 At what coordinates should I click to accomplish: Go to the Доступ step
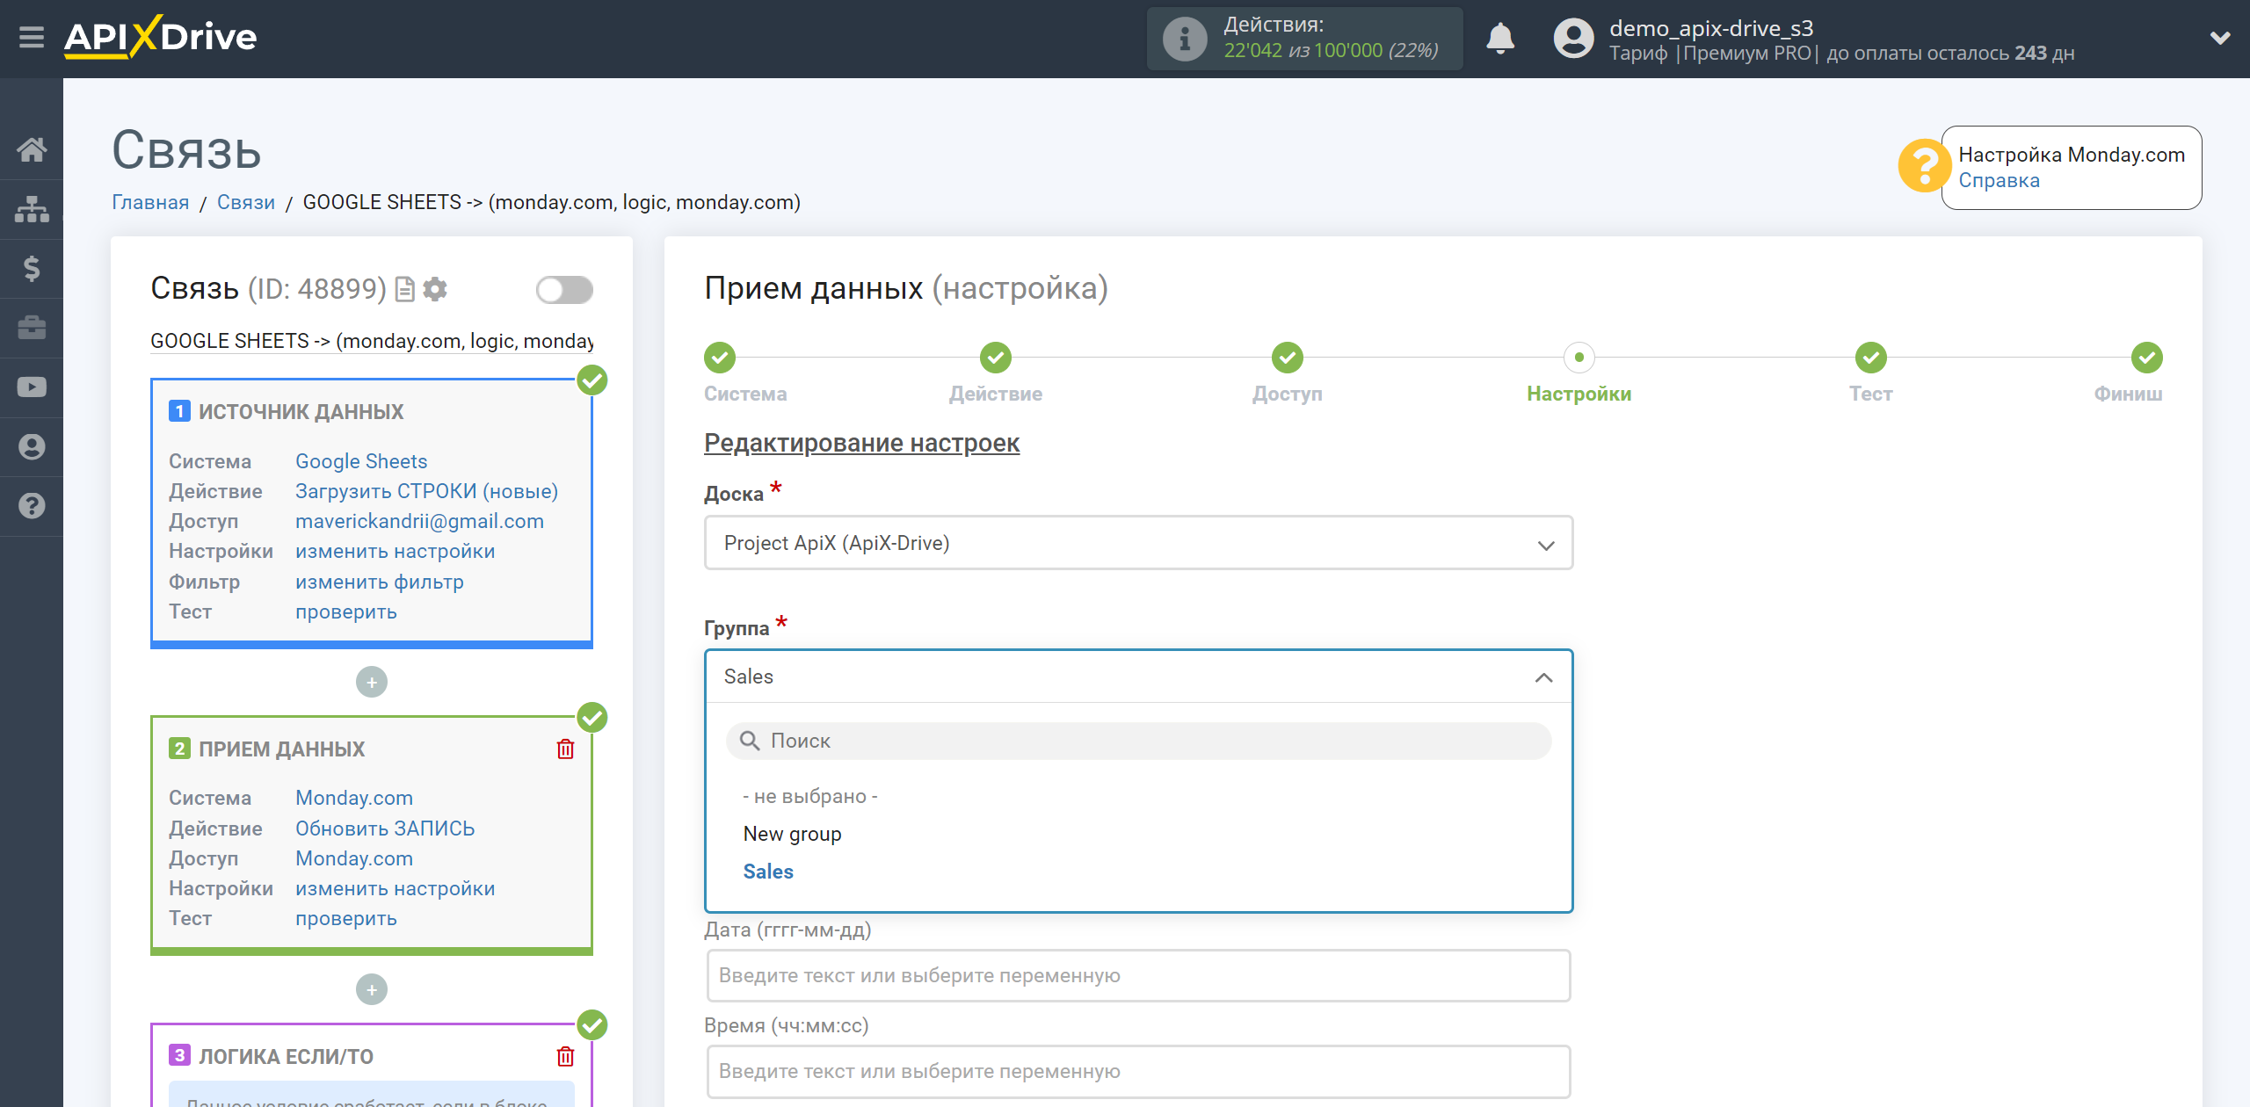[x=1288, y=358]
